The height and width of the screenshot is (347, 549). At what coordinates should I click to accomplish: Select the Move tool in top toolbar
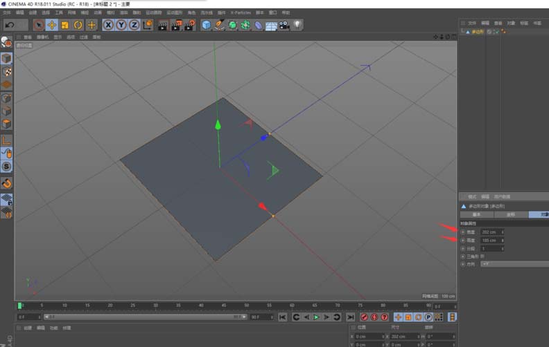click(51, 25)
